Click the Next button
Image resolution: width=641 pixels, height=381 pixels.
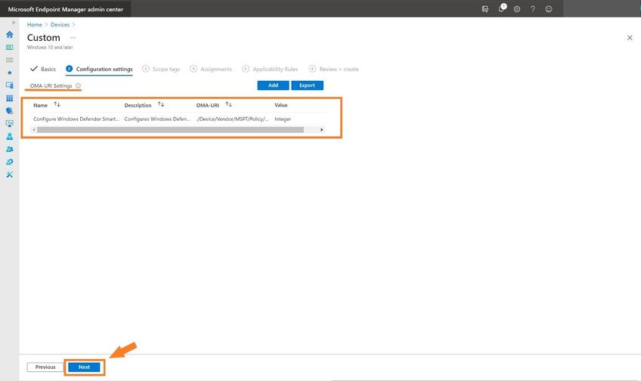click(84, 367)
